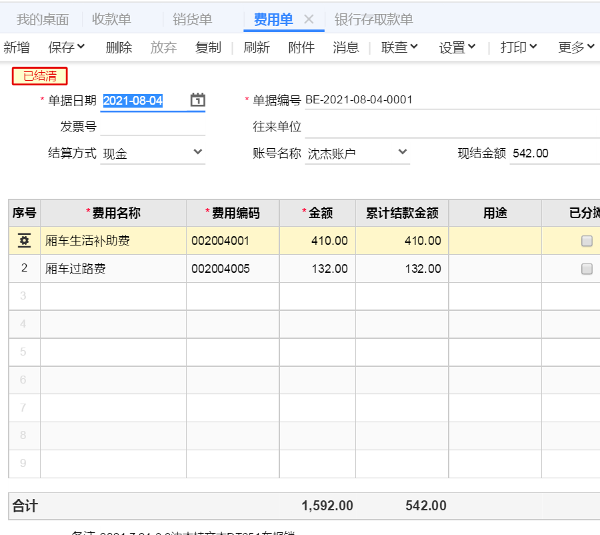This screenshot has width=600, height=535.
Task: Click the 金额 cell showing 410.00
Action: [x=317, y=241]
